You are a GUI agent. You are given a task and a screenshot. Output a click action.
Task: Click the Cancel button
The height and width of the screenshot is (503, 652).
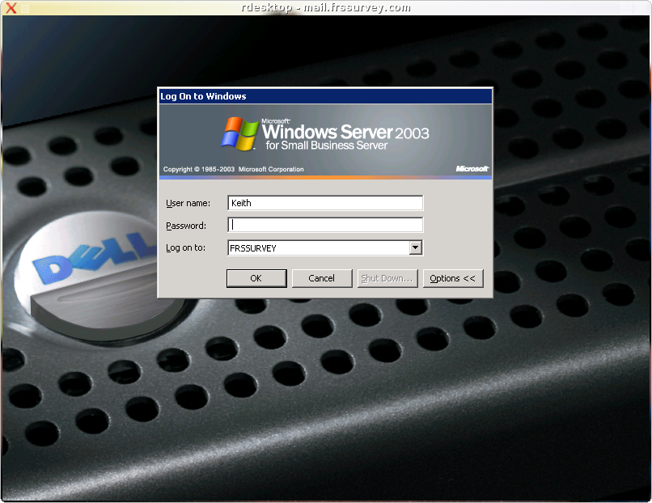coord(322,278)
